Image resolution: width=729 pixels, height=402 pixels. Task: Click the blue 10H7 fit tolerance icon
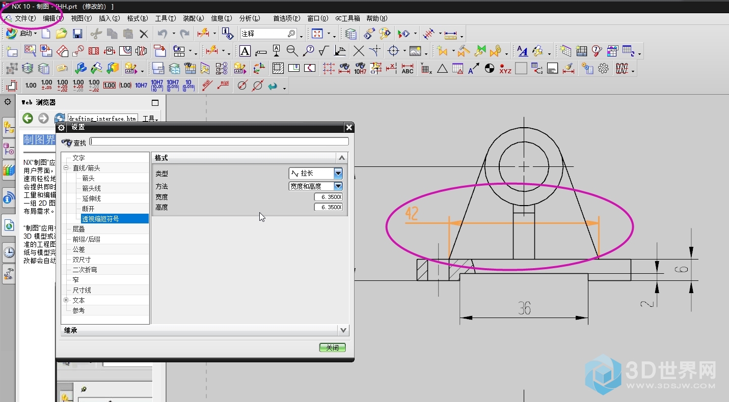click(141, 85)
